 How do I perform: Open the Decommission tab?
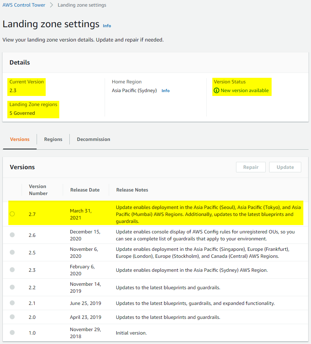pyautogui.click(x=93, y=139)
